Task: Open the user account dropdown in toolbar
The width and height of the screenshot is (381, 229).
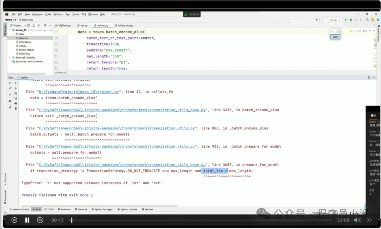Action: click(318, 20)
